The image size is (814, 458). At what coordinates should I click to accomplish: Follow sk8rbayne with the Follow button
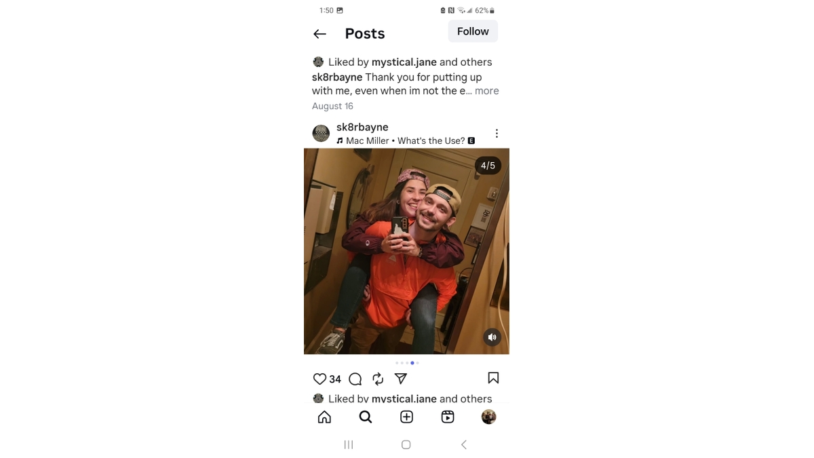[473, 31]
